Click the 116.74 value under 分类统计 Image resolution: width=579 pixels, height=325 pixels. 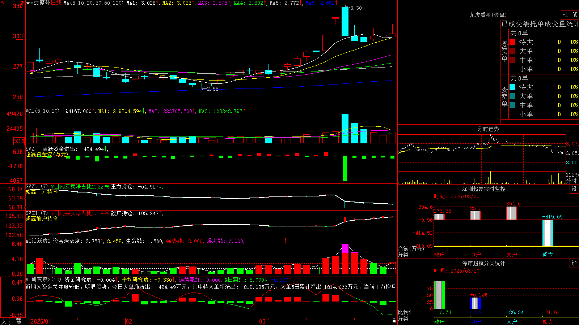[x=443, y=312]
